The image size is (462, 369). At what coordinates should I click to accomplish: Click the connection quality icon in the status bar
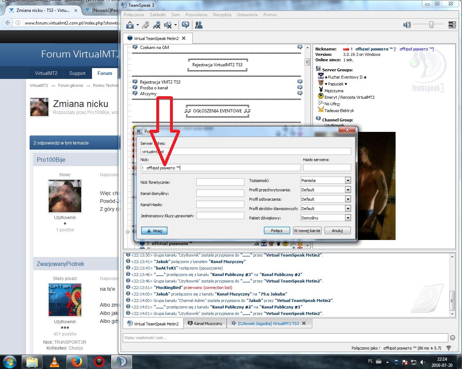point(449,348)
